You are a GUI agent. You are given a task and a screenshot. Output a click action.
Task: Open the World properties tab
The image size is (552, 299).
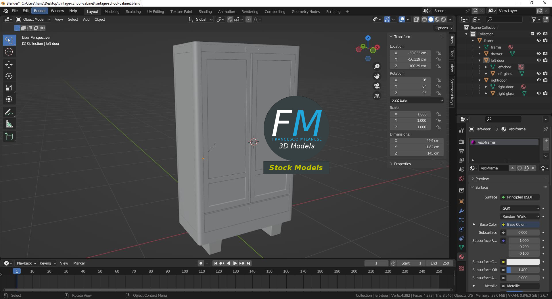click(461, 179)
